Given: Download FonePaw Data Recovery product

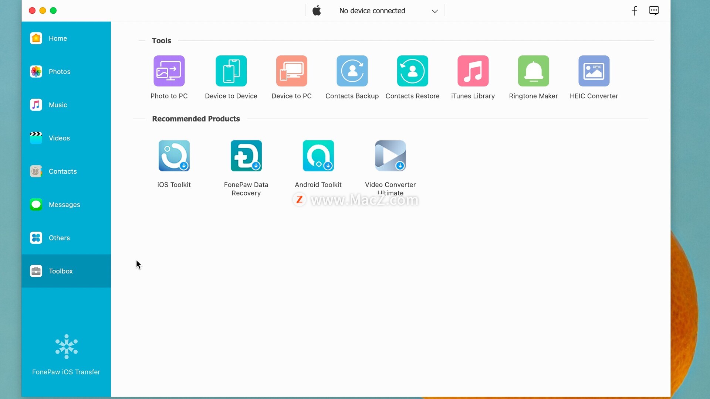Looking at the screenshot, I should (x=246, y=156).
